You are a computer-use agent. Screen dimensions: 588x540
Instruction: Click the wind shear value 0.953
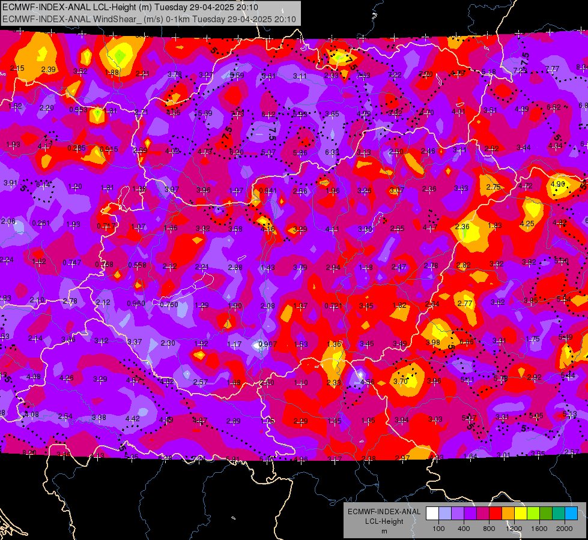pos(78,109)
